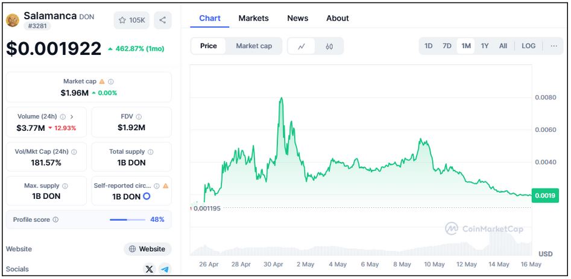Open FDV info icon
Viewport: 571px width, 279px height.
pyautogui.click(x=139, y=117)
